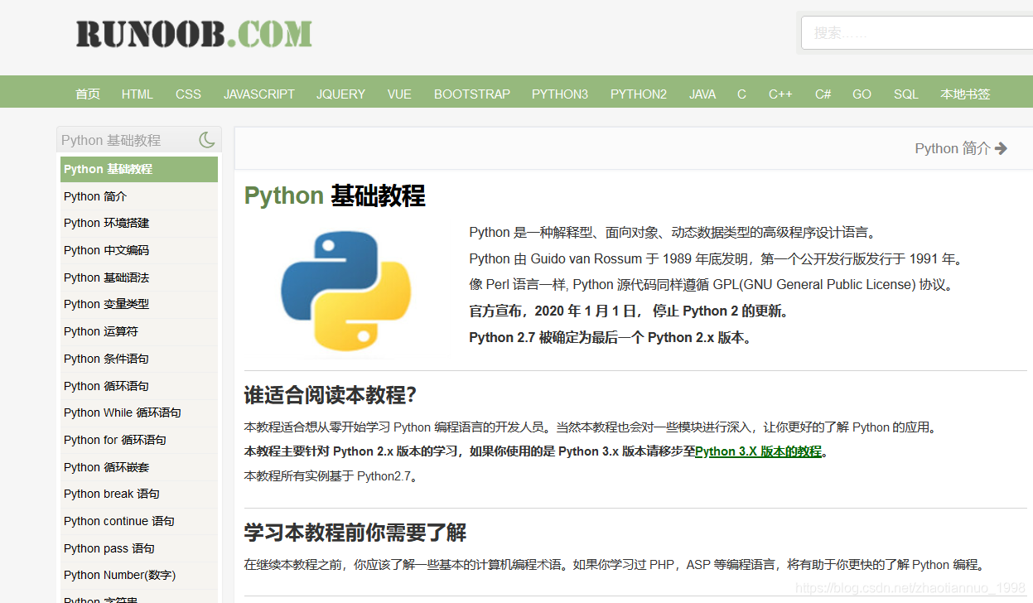Open the C nav item
Screen dimensions: 1033x603
741,94
